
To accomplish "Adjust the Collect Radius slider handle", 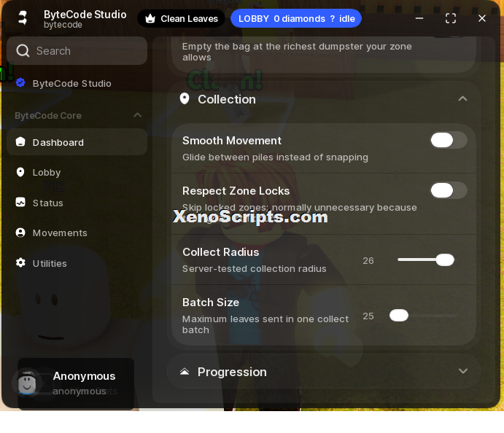I will (445, 260).
